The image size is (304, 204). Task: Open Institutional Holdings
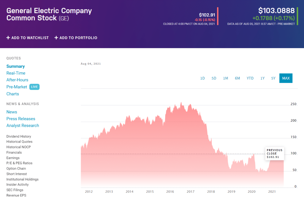tap(23, 179)
